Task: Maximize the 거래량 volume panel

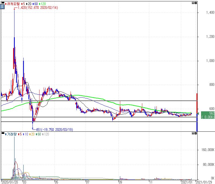Action: pyautogui.click(x=193, y=133)
